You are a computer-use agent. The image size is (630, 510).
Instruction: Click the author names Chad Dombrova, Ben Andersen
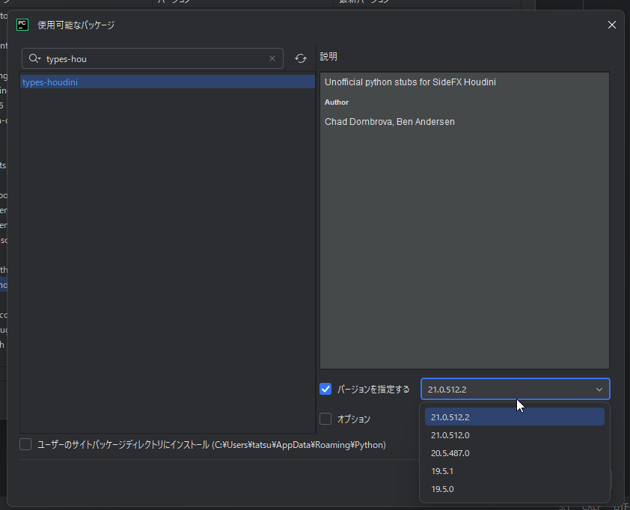[390, 122]
